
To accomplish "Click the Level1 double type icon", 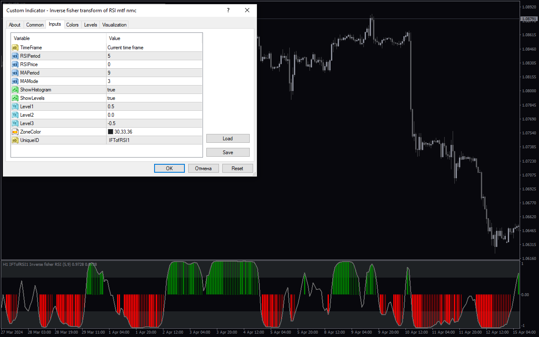I will (15, 107).
